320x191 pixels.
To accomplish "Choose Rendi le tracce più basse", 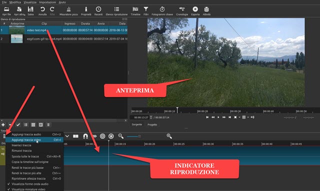I will (x=34, y=167).
